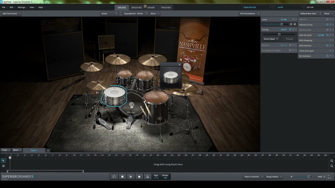Open the Show dropdown
The image size is (335, 188).
pos(328,14)
